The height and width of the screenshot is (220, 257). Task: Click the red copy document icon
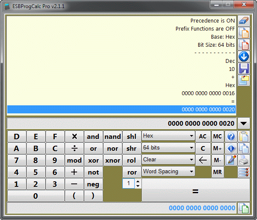click(x=244, y=45)
